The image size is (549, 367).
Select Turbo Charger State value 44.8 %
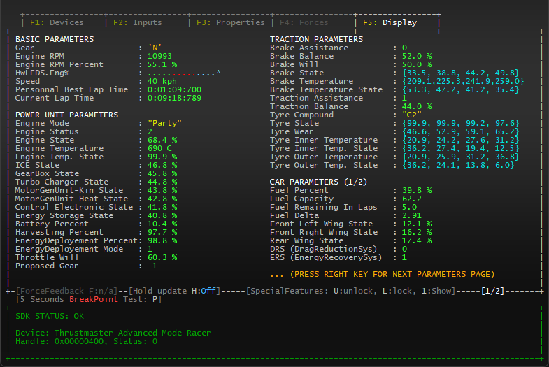(x=162, y=182)
